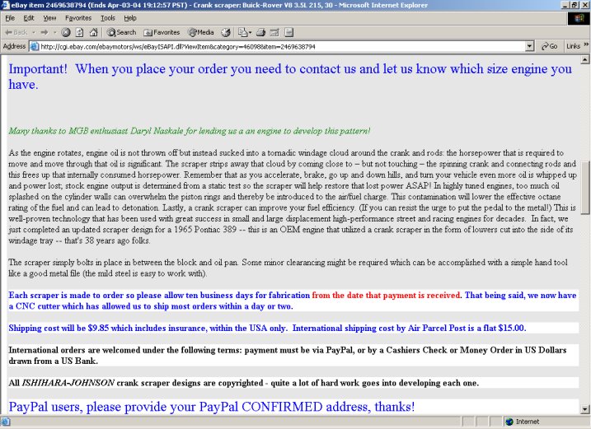Click the "International orders are welcomed" paragraph

pyautogui.click(x=288, y=355)
